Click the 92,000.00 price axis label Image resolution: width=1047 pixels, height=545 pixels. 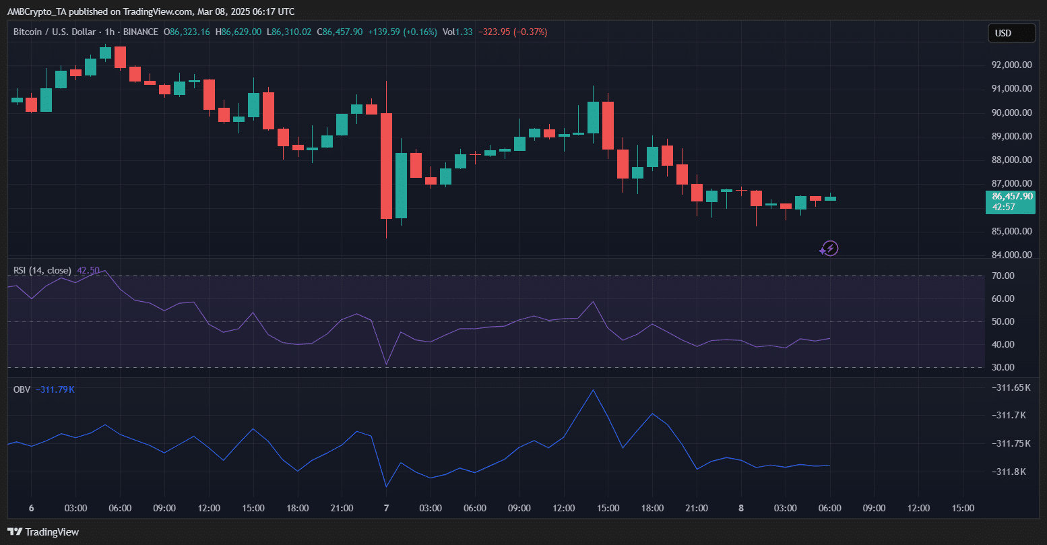click(x=1011, y=65)
